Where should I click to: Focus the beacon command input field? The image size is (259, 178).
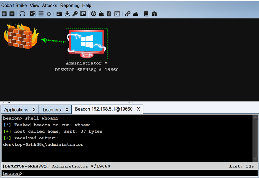pyautogui.click(x=129, y=174)
